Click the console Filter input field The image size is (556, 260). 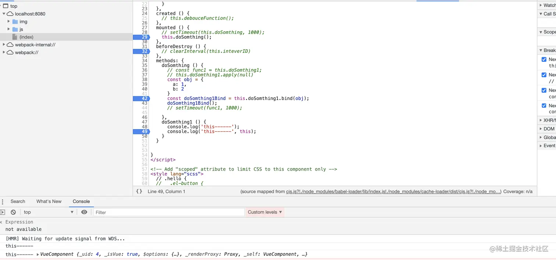click(169, 212)
